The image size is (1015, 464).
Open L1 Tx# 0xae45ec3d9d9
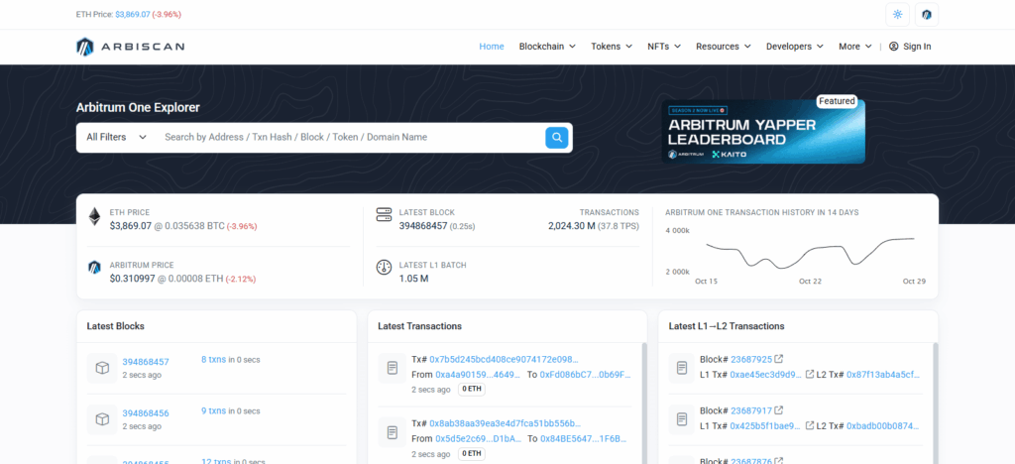[766, 375]
